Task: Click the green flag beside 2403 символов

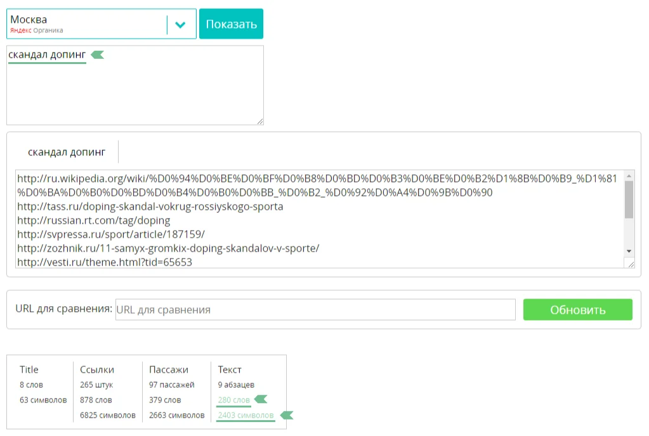Action: tap(287, 415)
